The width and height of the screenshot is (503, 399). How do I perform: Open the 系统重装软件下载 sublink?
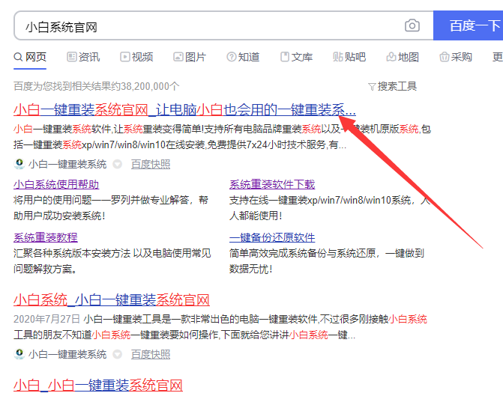[x=272, y=184]
